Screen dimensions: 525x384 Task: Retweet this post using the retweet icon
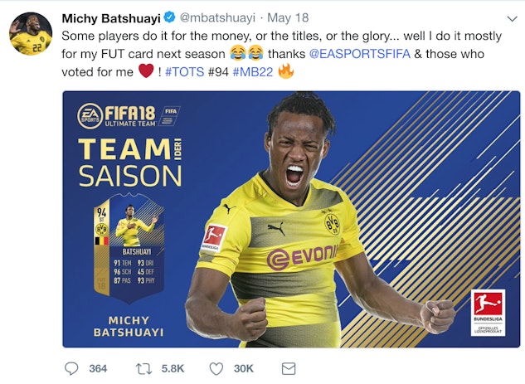[x=143, y=368]
